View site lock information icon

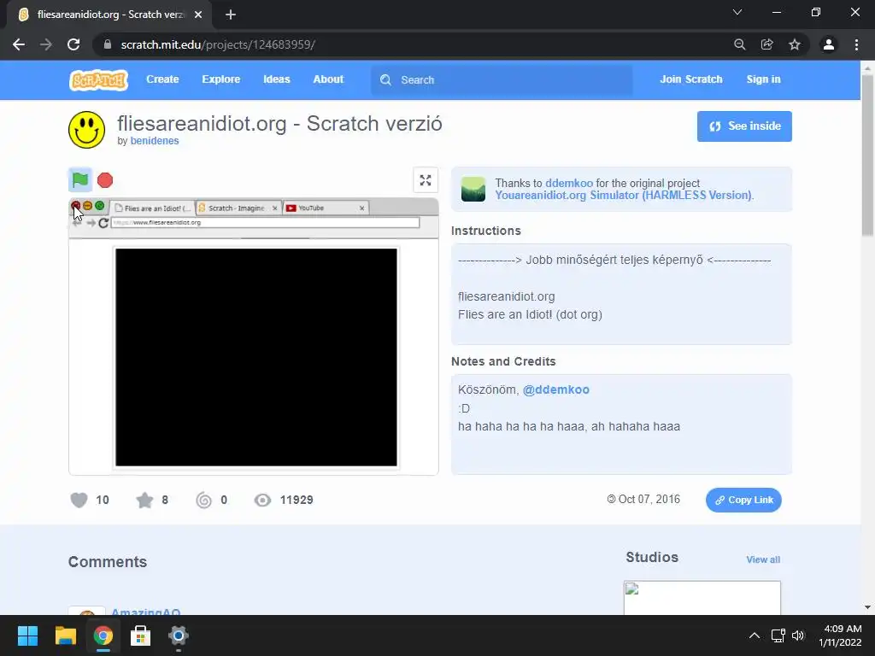[x=108, y=44]
